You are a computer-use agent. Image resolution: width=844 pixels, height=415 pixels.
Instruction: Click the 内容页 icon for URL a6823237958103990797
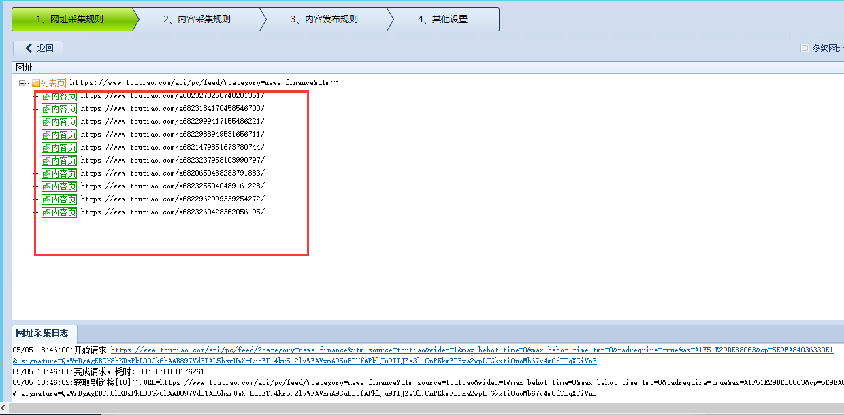coord(59,161)
